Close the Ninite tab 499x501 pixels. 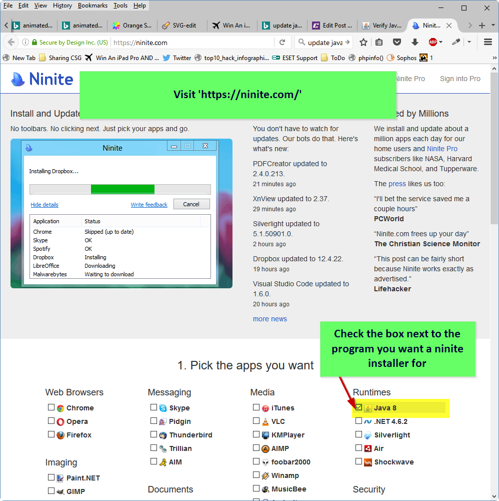pos(449,26)
